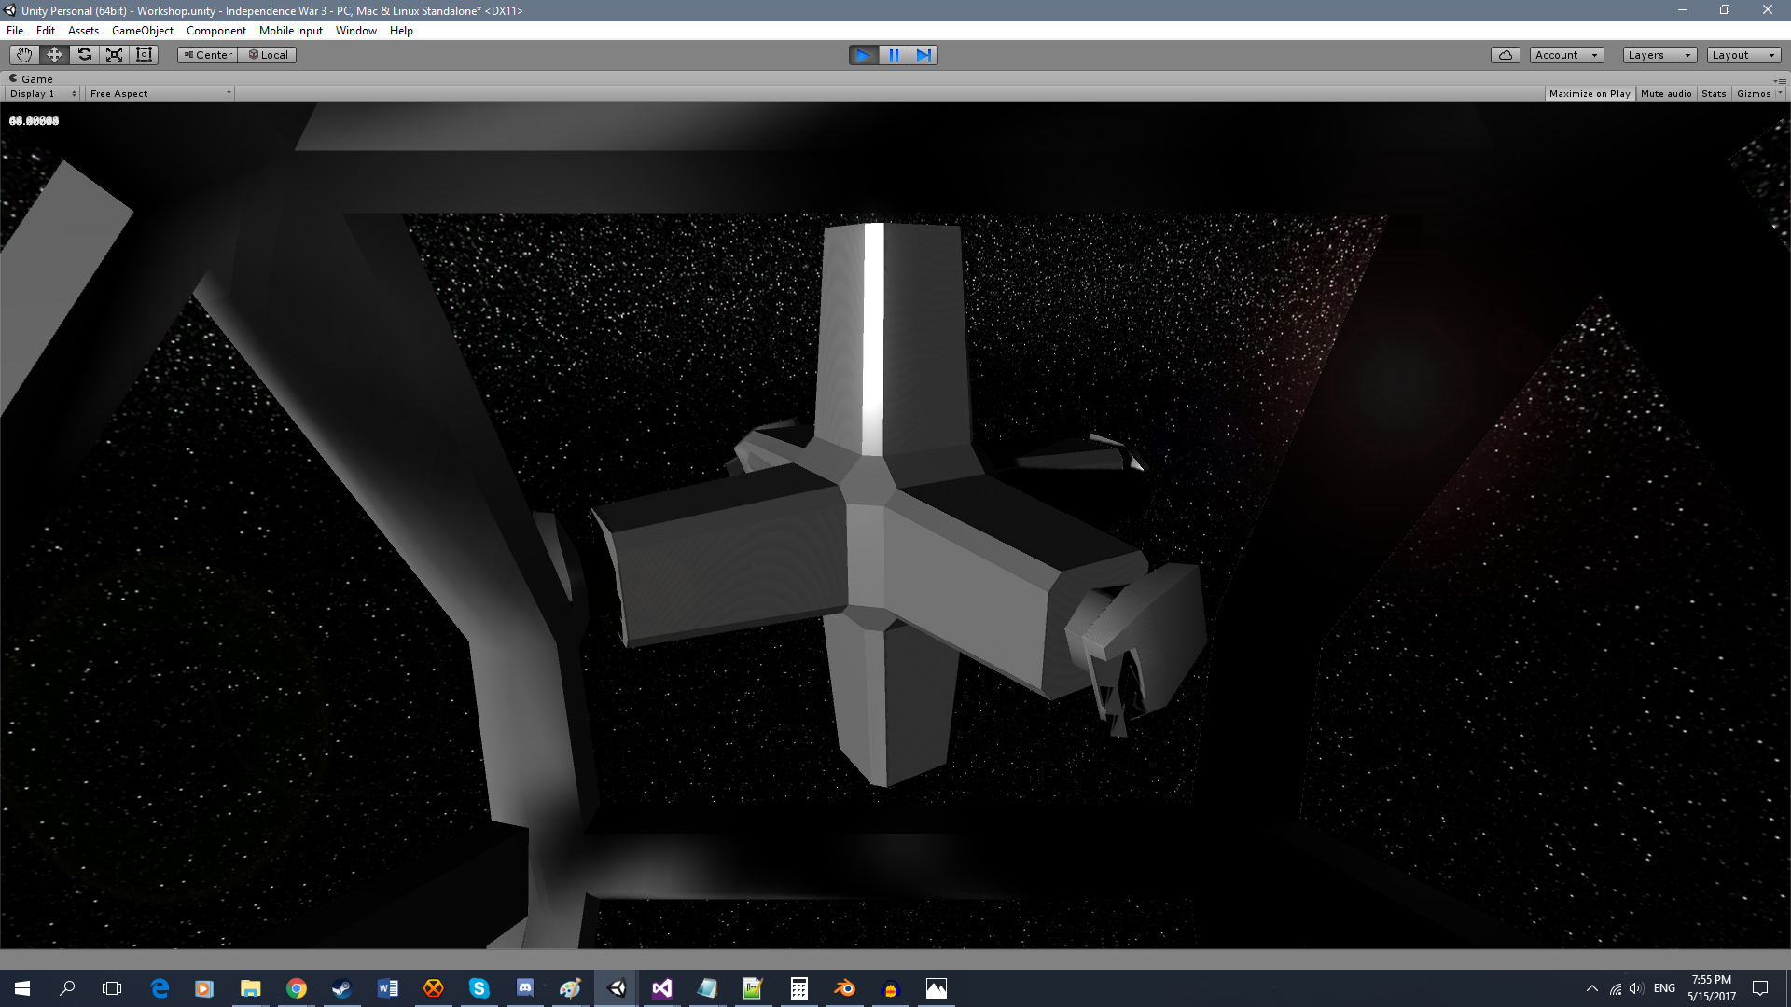
Task: Open the Help menu
Action: pyautogui.click(x=401, y=31)
